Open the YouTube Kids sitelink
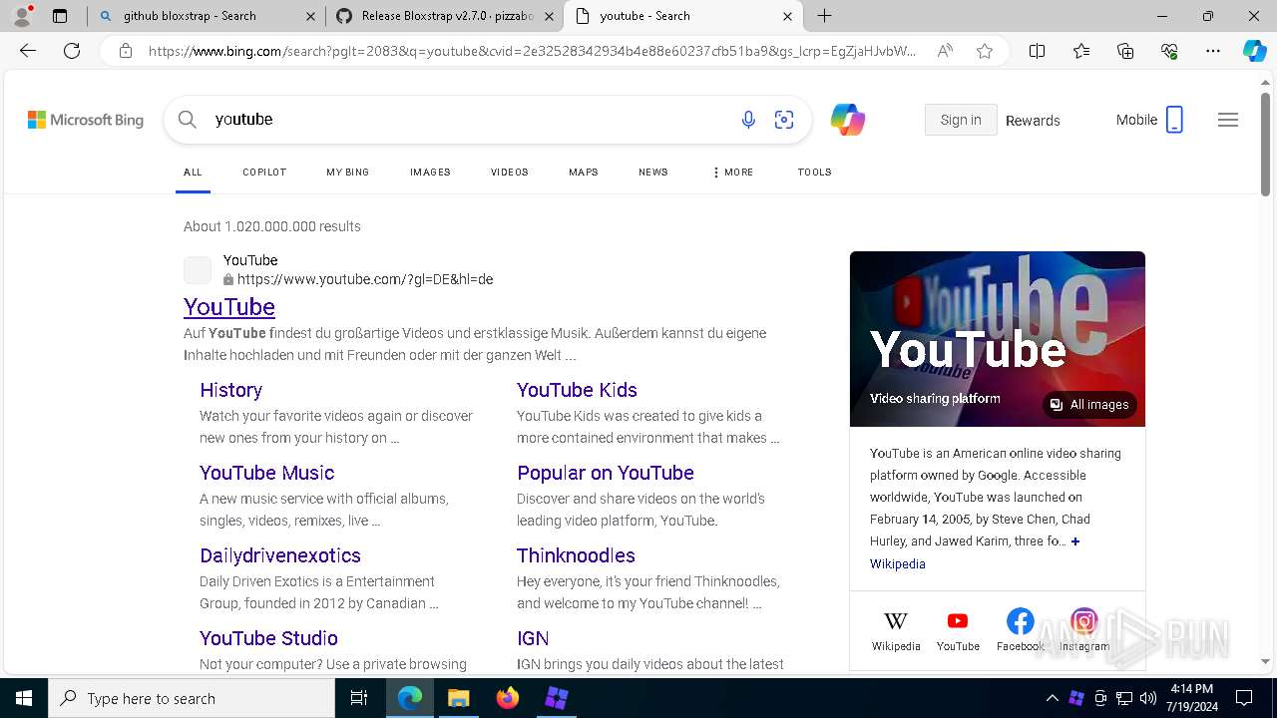The height and width of the screenshot is (718, 1277). [x=577, y=390]
